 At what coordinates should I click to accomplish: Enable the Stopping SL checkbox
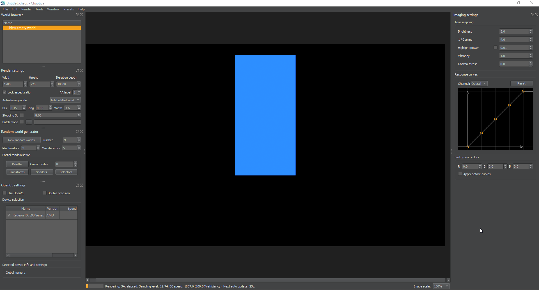(22, 115)
